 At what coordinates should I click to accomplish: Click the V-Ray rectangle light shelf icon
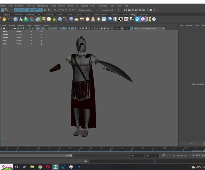coord(82,19)
